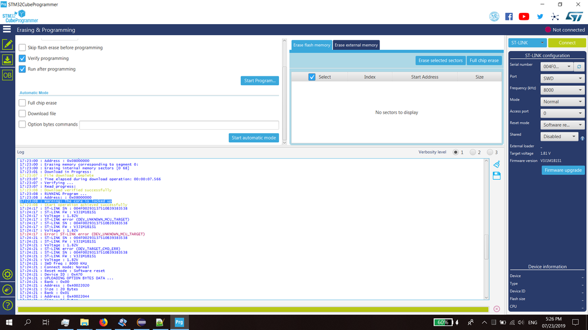Click the Index column header
Image resolution: width=588 pixels, height=330 pixels.
click(x=370, y=77)
